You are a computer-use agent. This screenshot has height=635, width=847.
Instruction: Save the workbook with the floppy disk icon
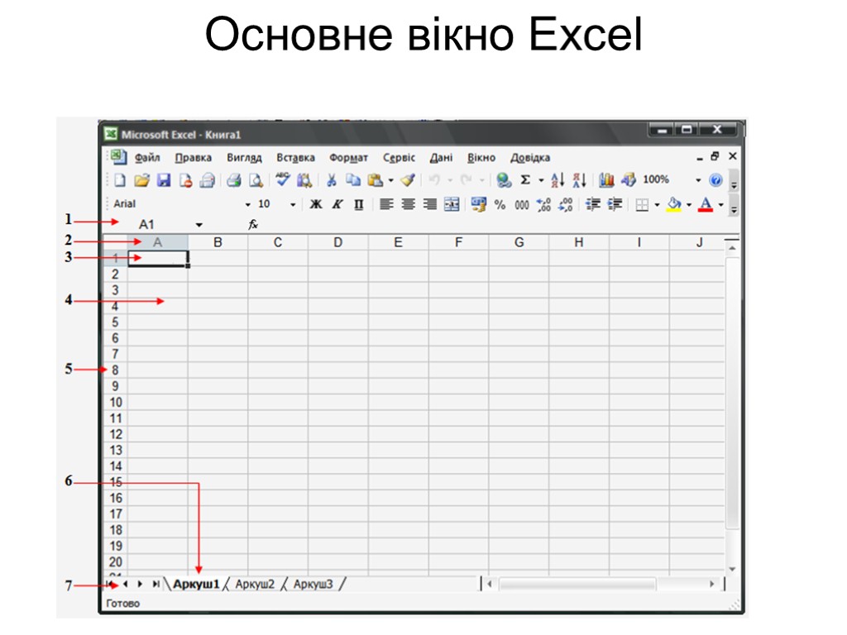point(164,180)
